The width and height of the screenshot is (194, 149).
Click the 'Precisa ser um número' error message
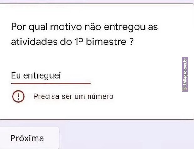[73, 96]
